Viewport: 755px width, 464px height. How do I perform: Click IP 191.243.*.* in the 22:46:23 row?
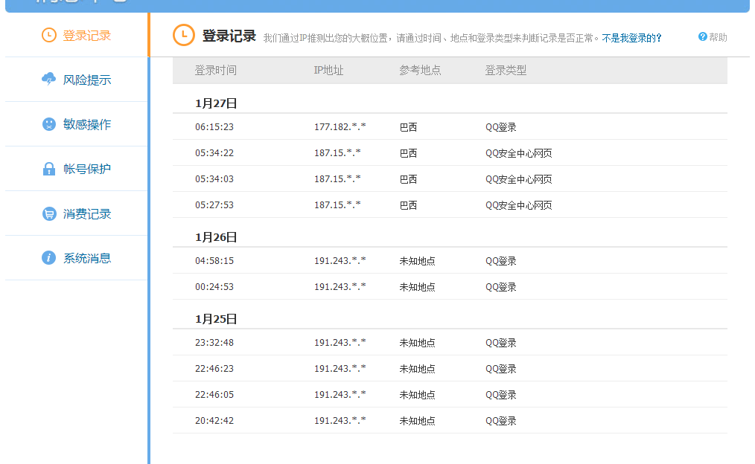pyautogui.click(x=340, y=368)
